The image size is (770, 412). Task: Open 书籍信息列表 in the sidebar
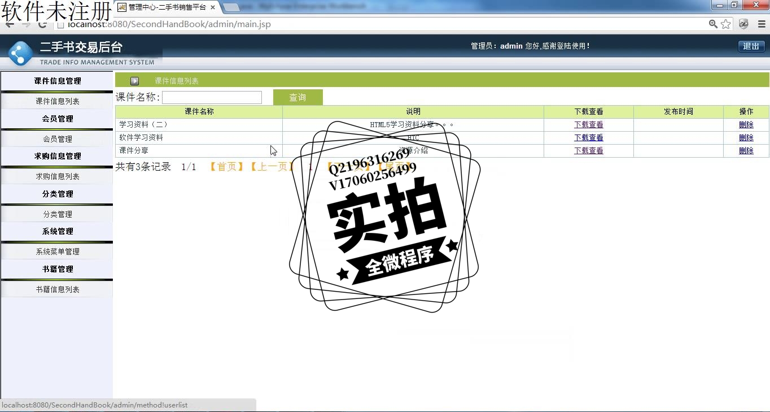tap(57, 289)
